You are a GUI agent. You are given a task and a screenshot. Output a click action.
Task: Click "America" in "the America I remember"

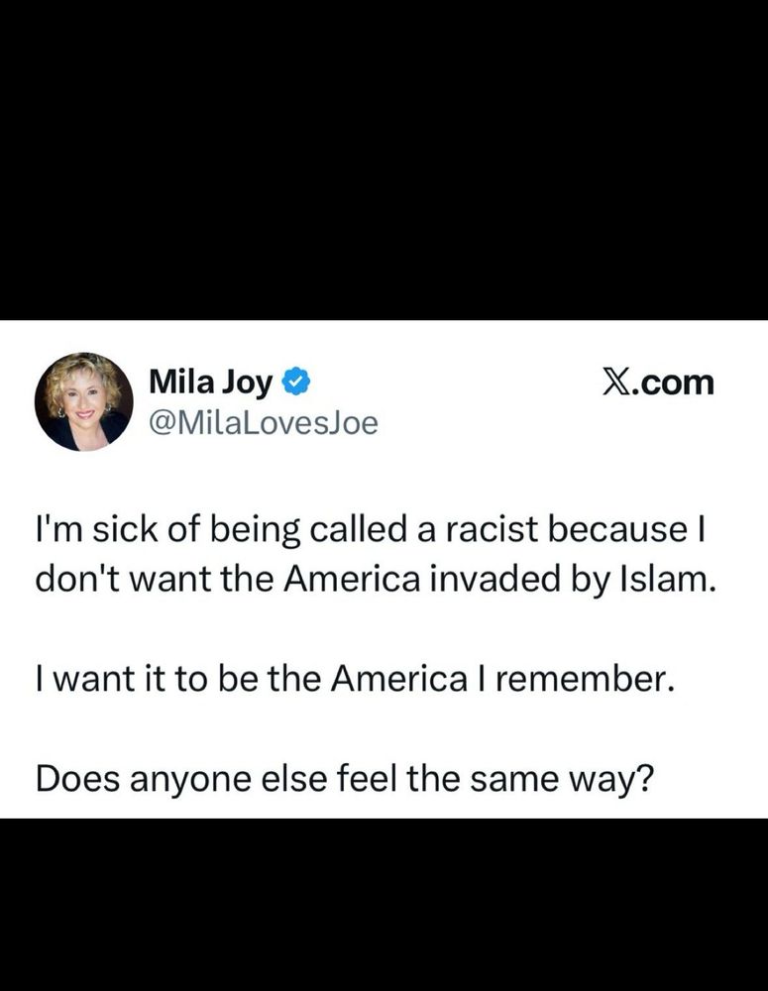click(x=397, y=679)
